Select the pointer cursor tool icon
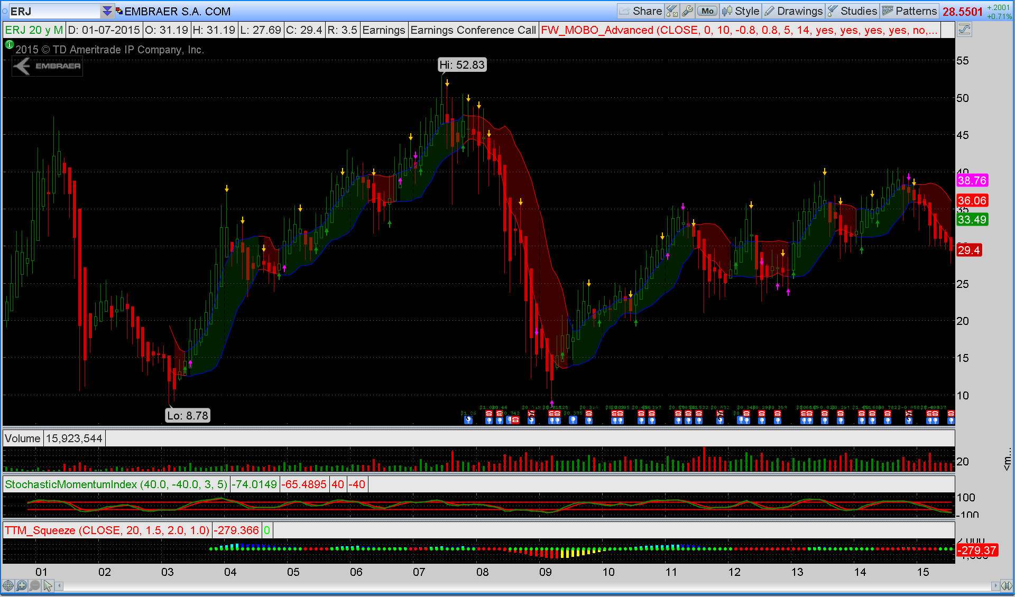Screen dimensions: 1015x597 coord(48,585)
